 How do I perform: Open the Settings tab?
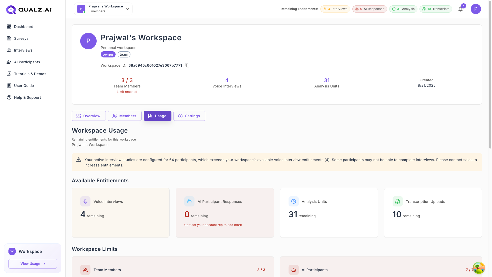click(189, 116)
